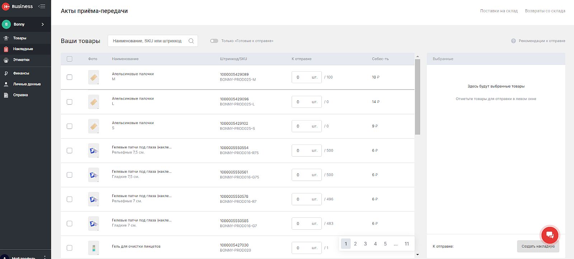Image resolution: width=574 pixels, height=259 pixels.
Task: Check Рельефные 7,5 см patches row
Action: (x=70, y=151)
